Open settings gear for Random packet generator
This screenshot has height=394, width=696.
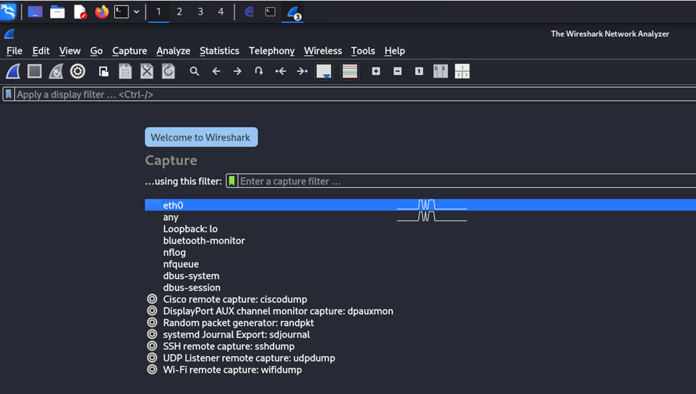click(x=152, y=322)
